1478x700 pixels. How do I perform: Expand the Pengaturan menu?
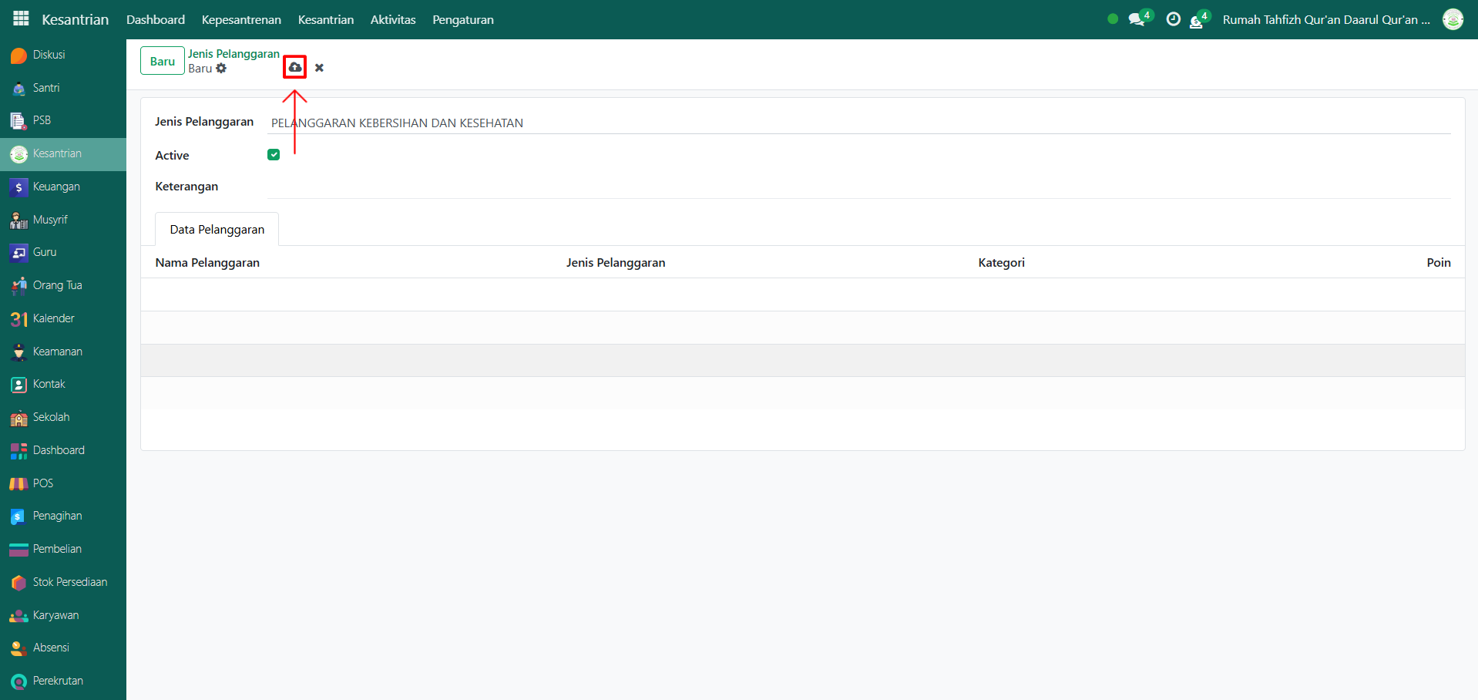[x=462, y=19]
